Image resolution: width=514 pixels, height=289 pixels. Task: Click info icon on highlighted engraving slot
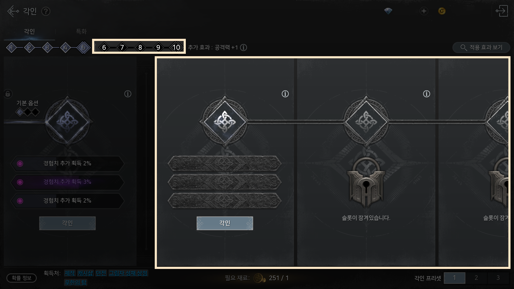pyautogui.click(x=285, y=94)
